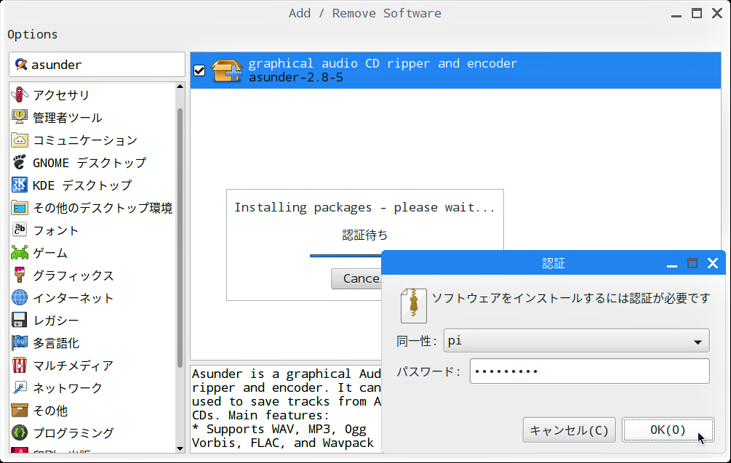Select the GNOME デスクトップ label

[x=89, y=163]
